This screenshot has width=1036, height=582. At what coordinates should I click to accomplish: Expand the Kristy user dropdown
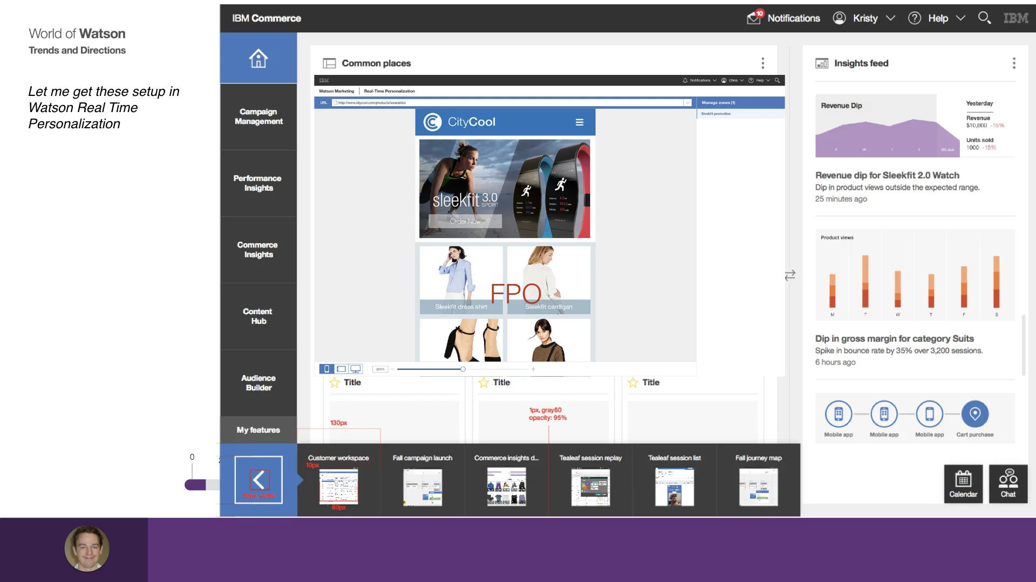[890, 18]
